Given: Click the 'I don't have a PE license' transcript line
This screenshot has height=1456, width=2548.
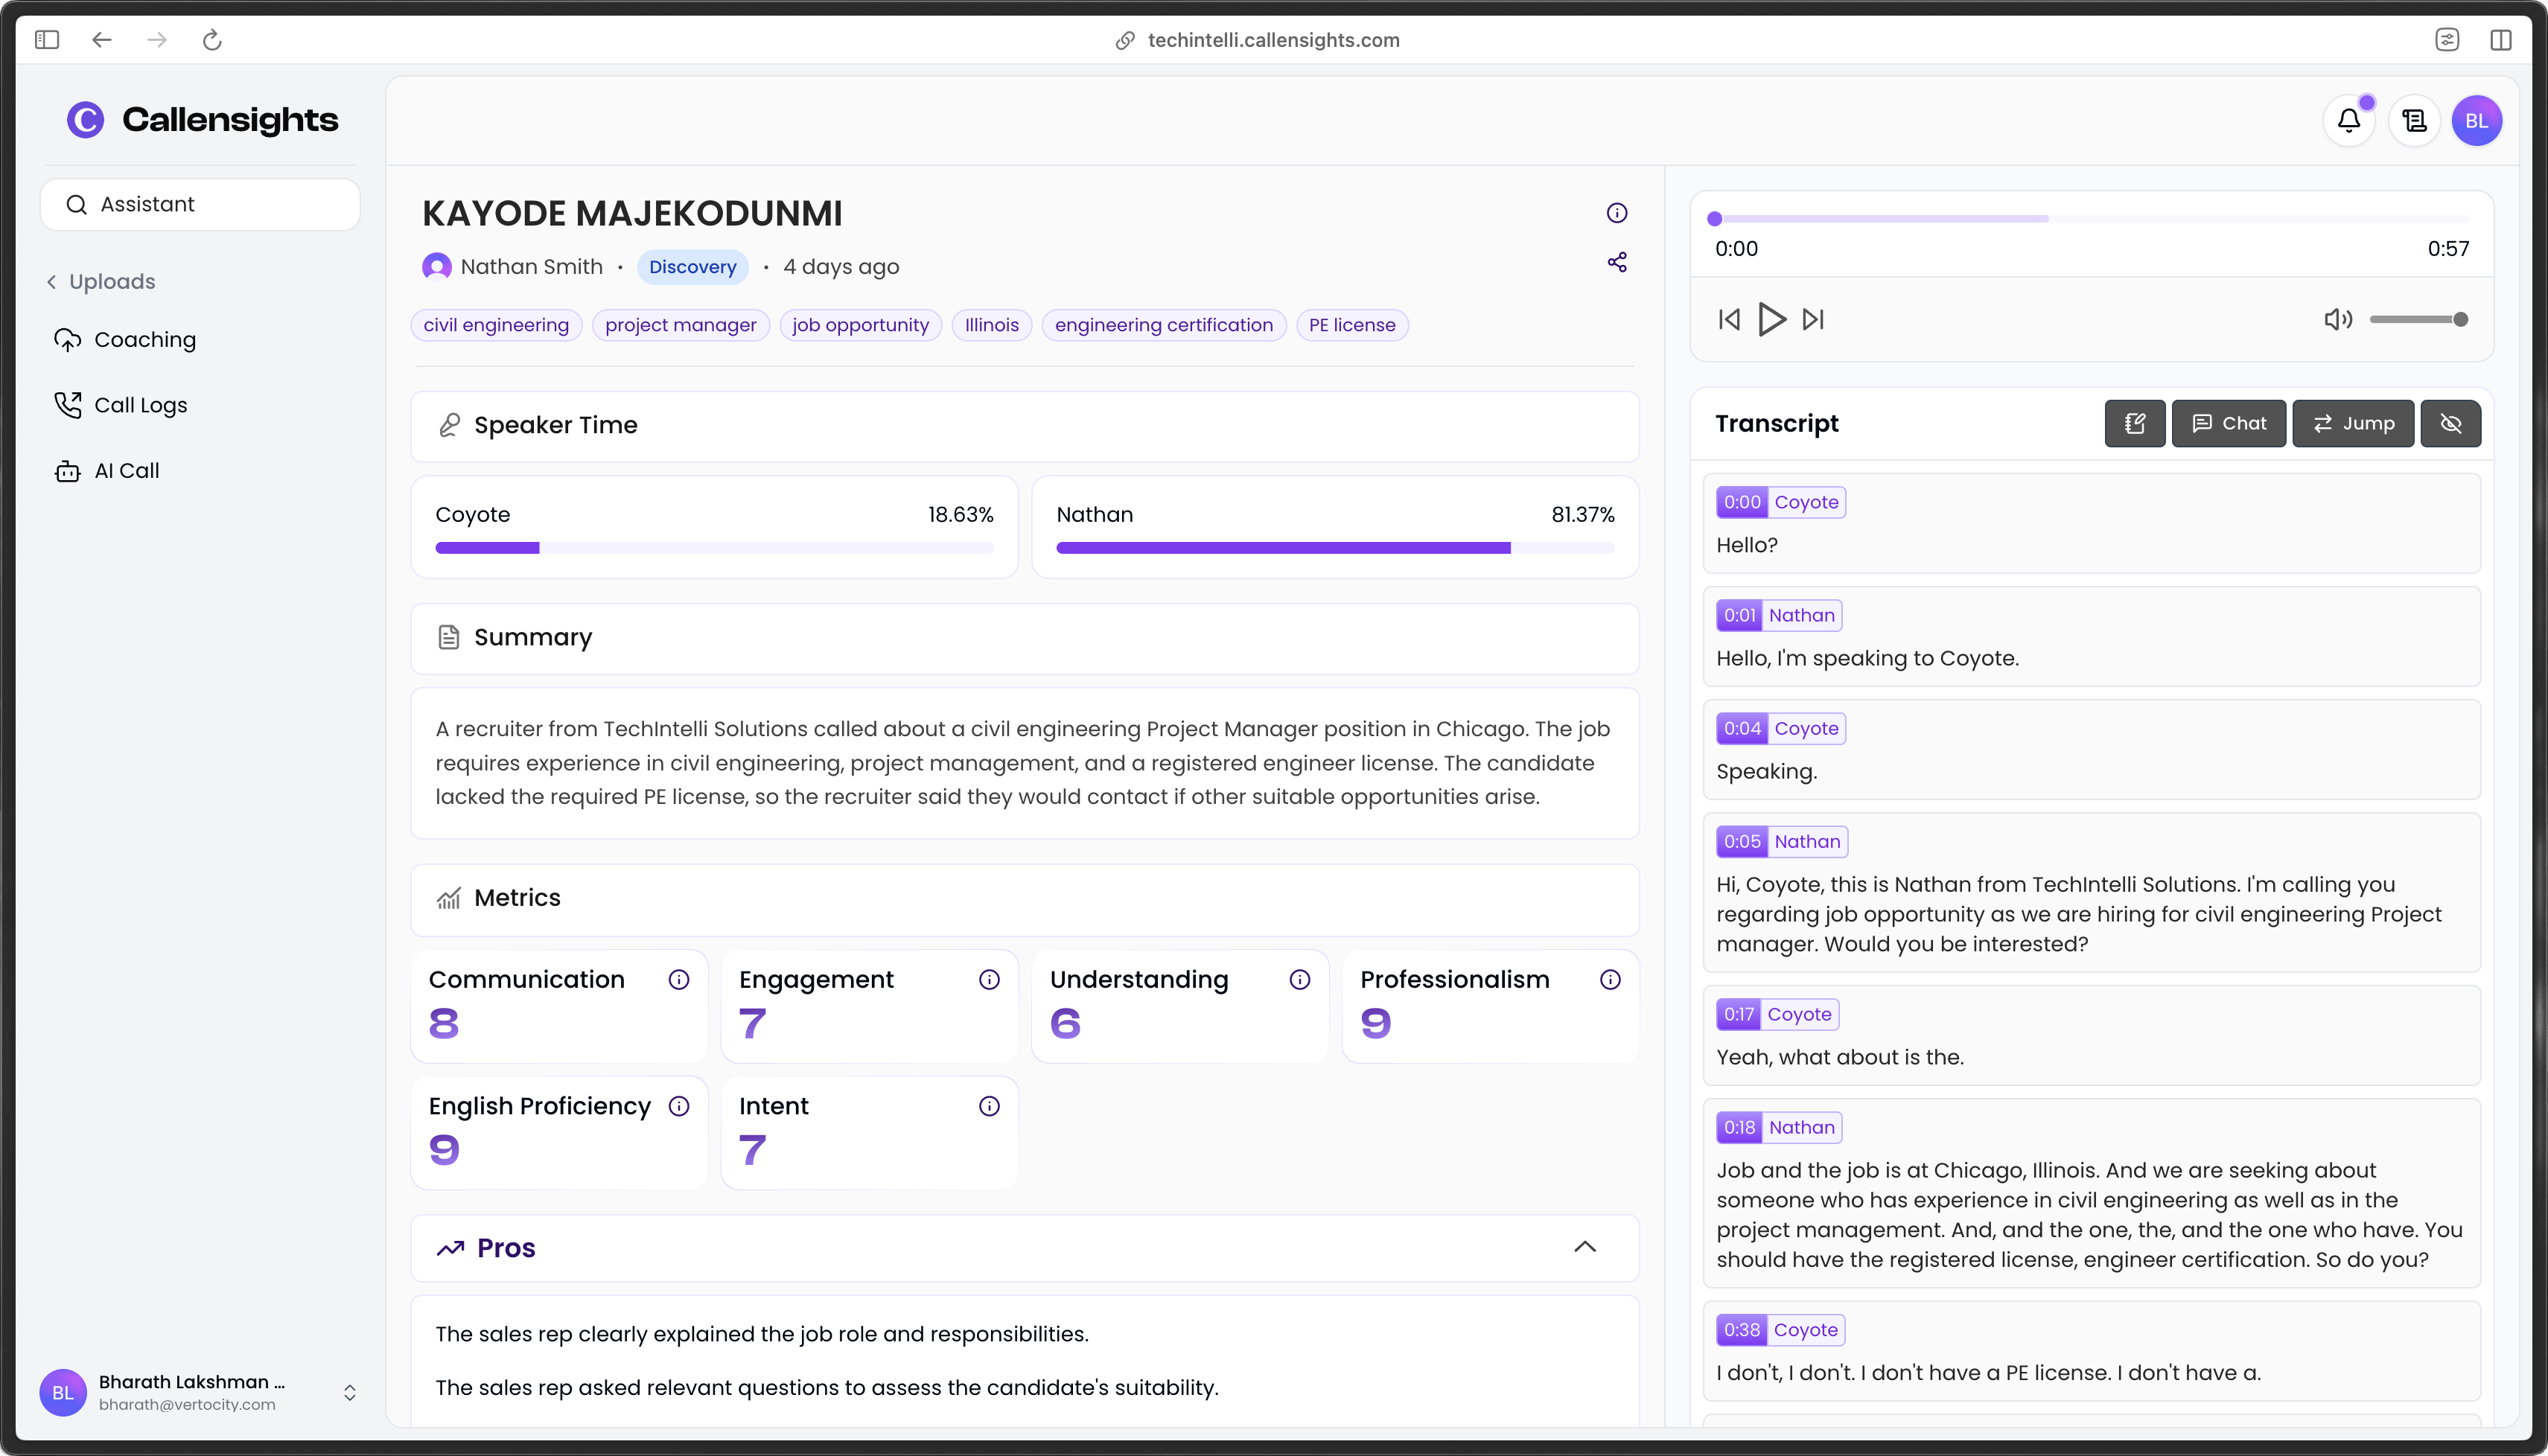Looking at the screenshot, I should click(x=1988, y=1373).
